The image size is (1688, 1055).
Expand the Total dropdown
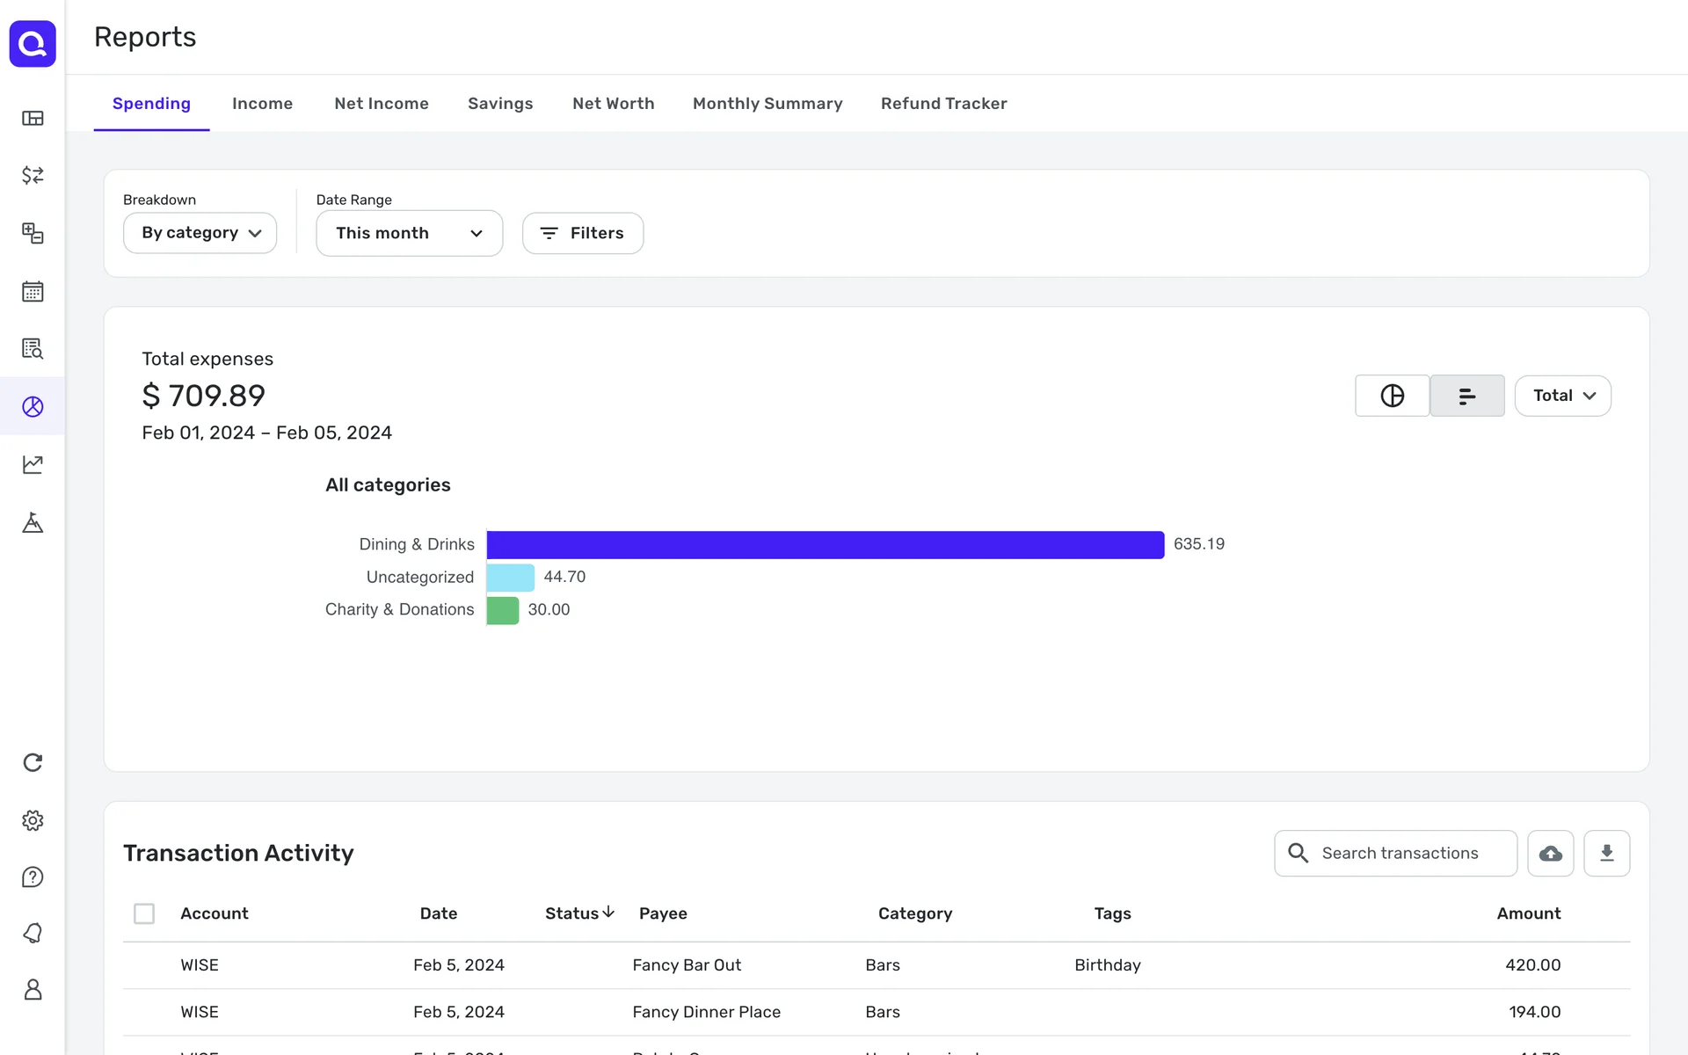coord(1562,396)
